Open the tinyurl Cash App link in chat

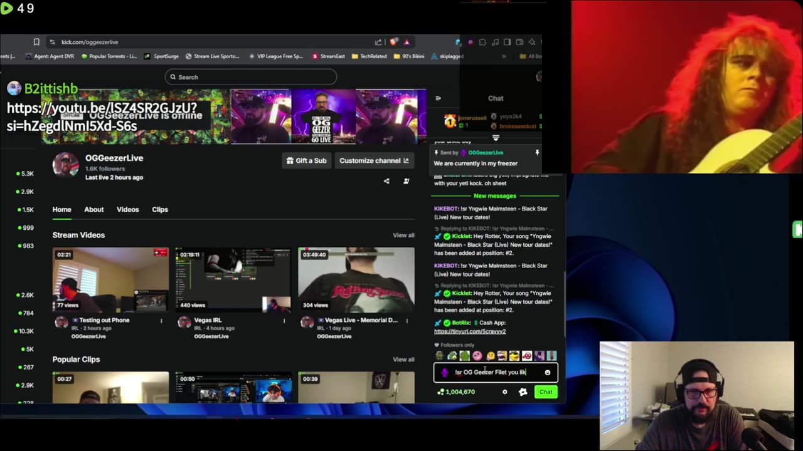pos(470,331)
